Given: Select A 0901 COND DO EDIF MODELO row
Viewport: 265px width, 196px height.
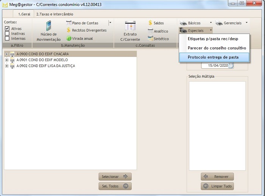Looking at the screenshot, I should (x=70, y=60).
